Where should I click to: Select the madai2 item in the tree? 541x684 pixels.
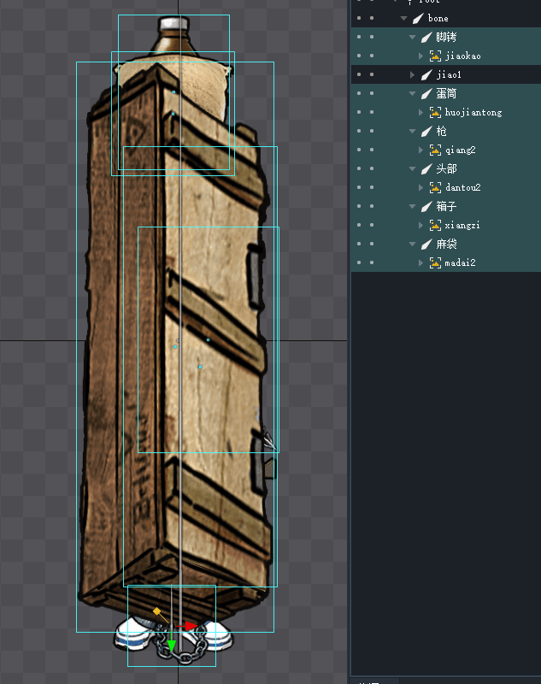click(x=460, y=263)
